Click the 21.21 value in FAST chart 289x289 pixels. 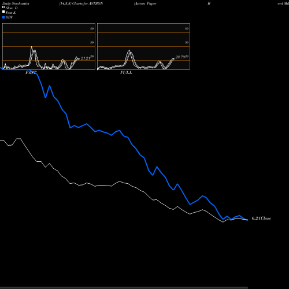click(x=86, y=58)
